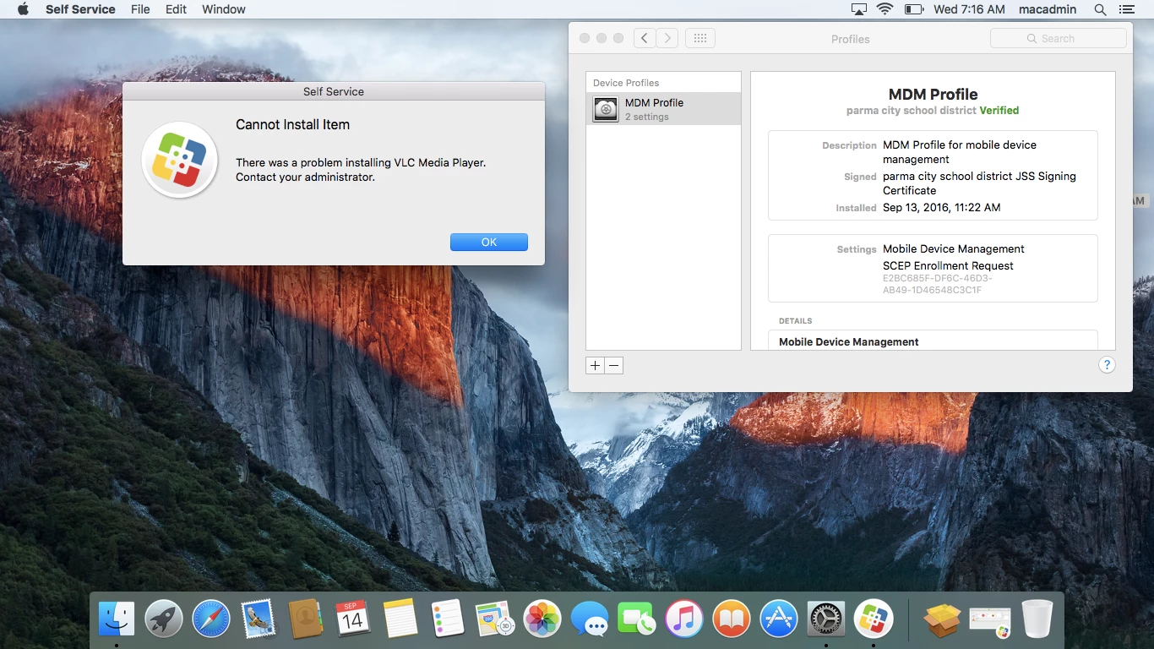Screen dimensions: 1154x649
Task: Click the Verified status text
Action: 999,111
